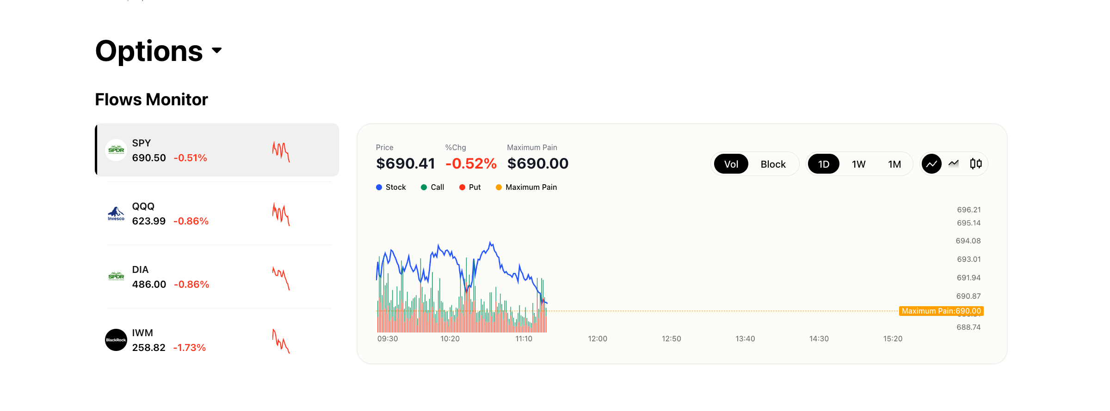This screenshot has height=411, width=1110.
Task: Click the Maximum Pain:690.00 chart label
Action: pos(941,311)
